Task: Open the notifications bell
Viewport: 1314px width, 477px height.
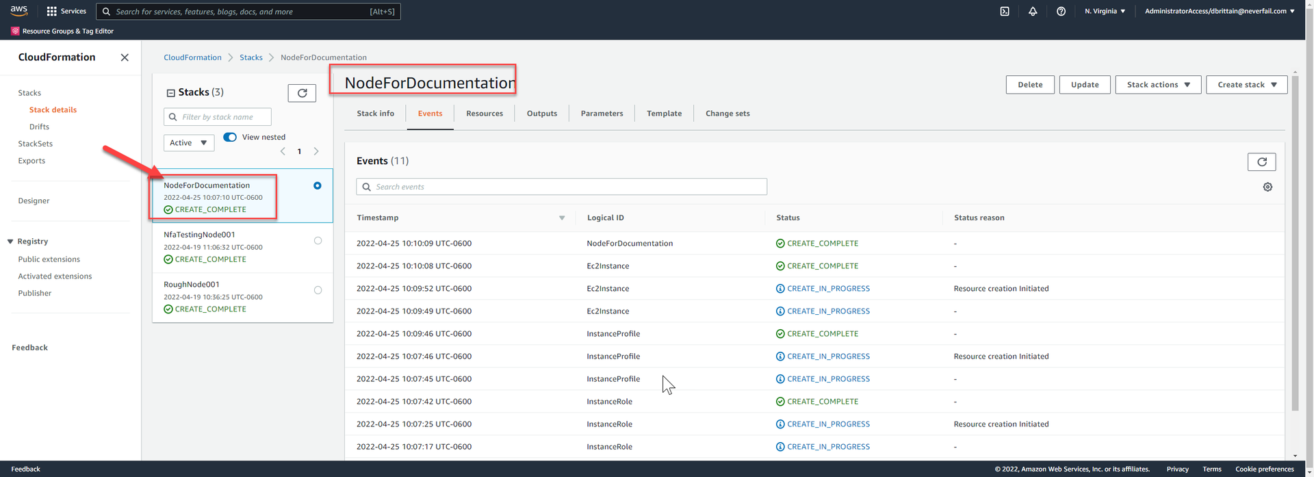Action: [x=1033, y=12]
